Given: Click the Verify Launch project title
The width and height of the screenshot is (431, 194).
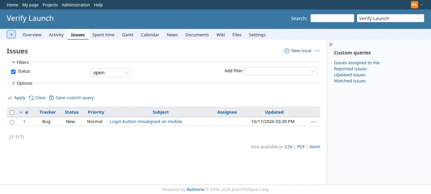Looking at the screenshot, I should (x=30, y=18).
